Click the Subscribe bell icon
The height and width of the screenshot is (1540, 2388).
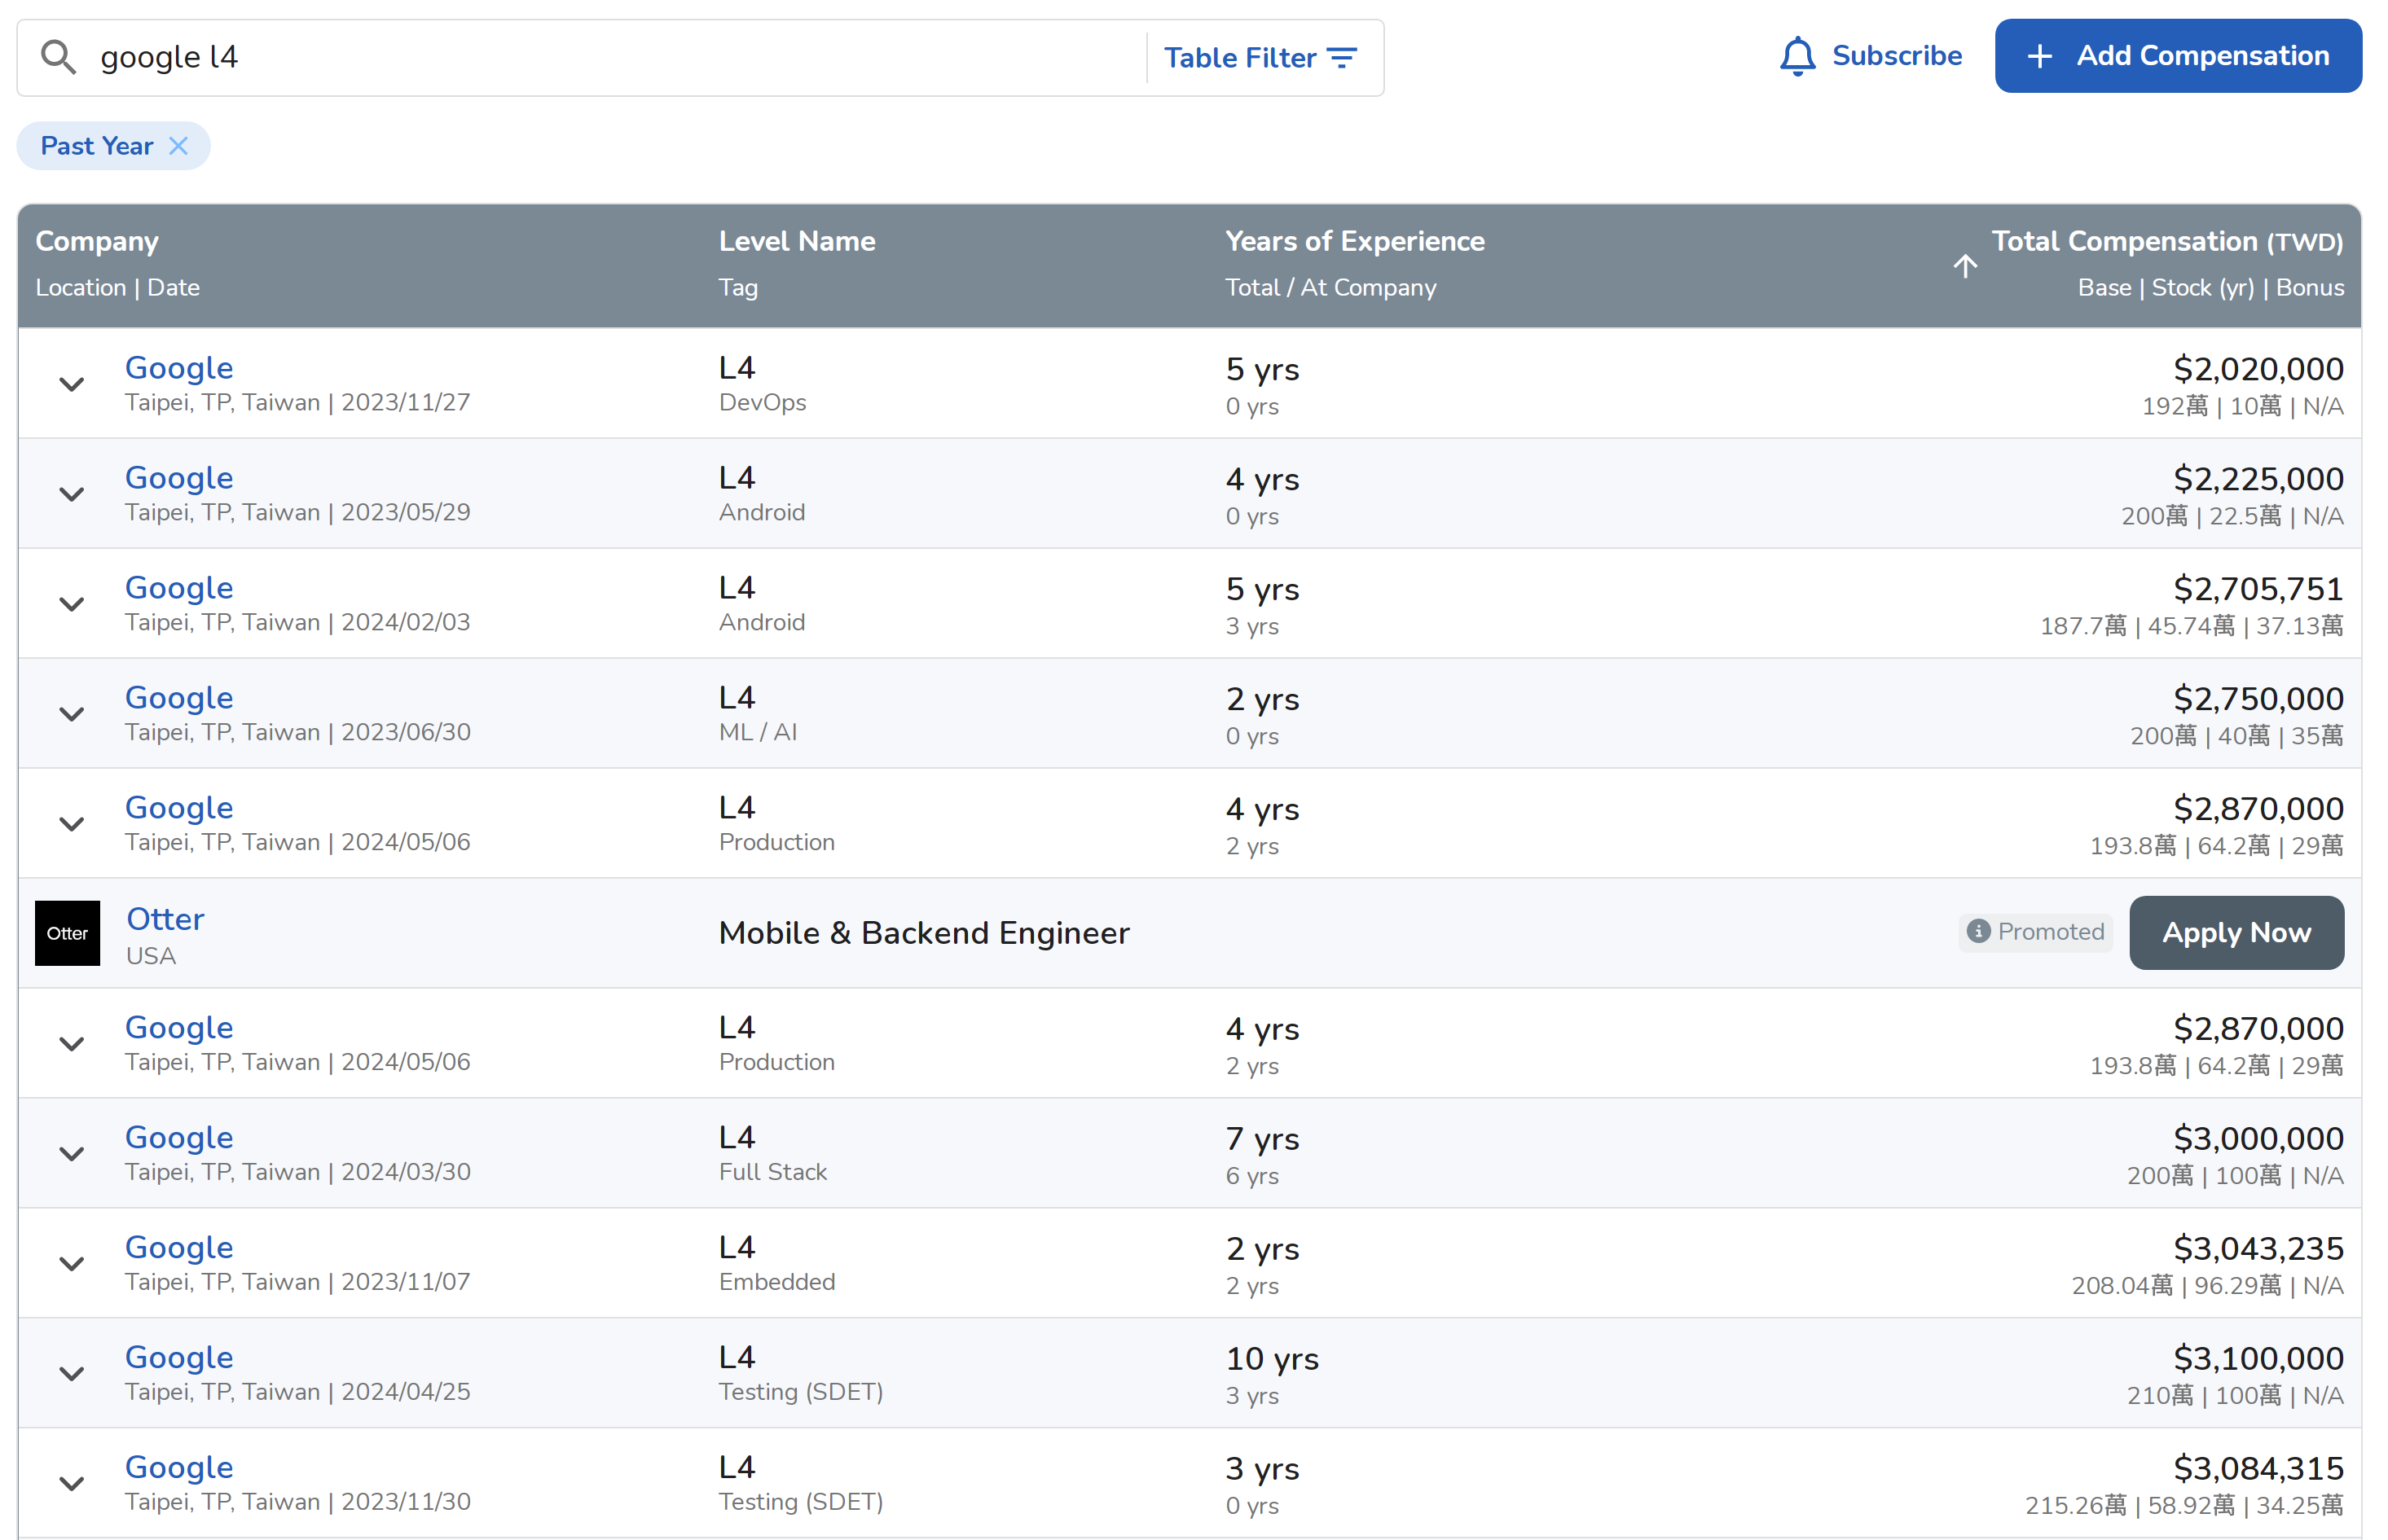pyautogui.click(x=1798, y=56)
